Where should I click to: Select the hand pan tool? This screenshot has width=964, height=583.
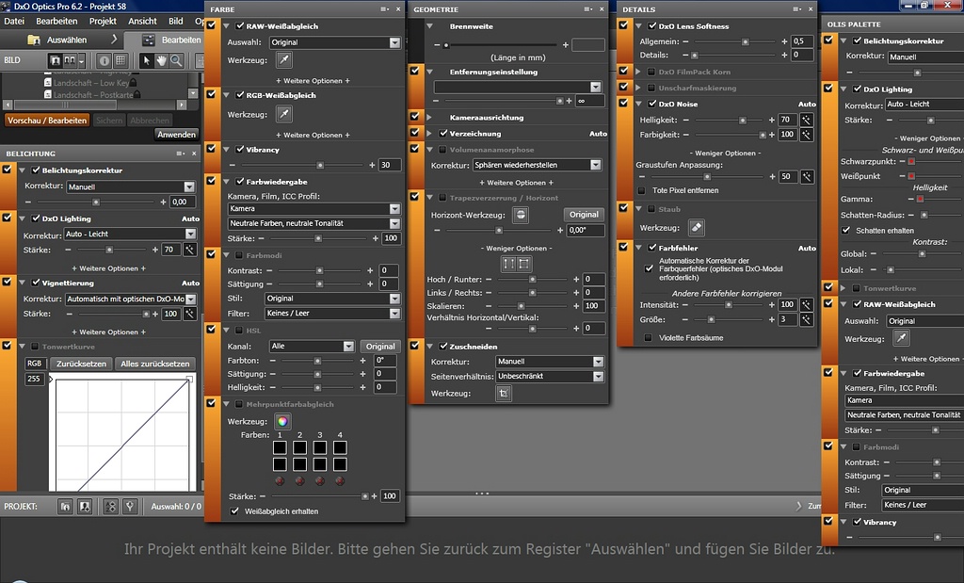pyautogui.click(x=161, y=60)
